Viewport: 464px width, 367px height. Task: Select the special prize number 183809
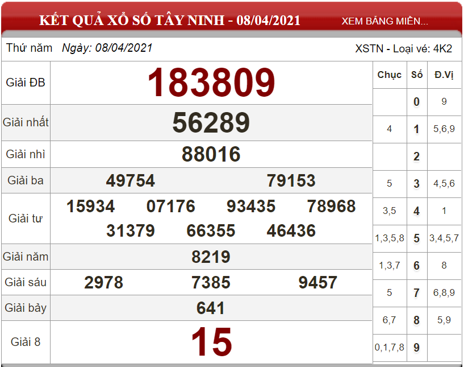point(211,83)
